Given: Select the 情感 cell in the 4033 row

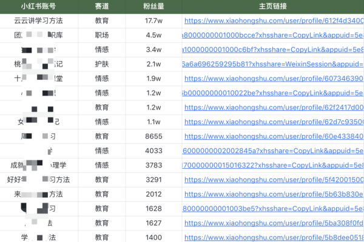Looking at the screenshot, I should coord(102,151).
